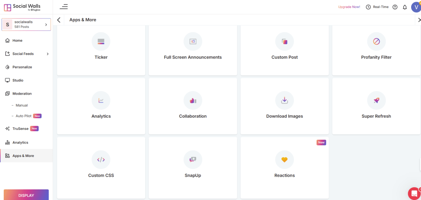Collapse the sidebar with hamburger menu
Image resolution: width=421 pixels, height=200 pixels.
coord(64,7)
